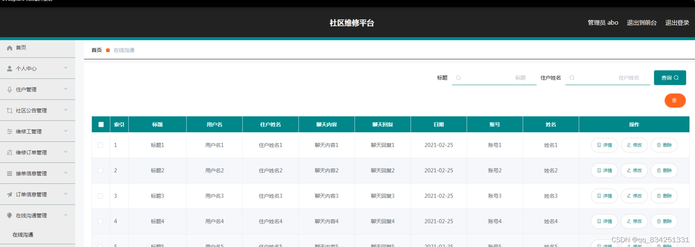Select the 在线沟通 submenu item
The height and width of the screenshot is (247, 695).
(x=23, y=235)
